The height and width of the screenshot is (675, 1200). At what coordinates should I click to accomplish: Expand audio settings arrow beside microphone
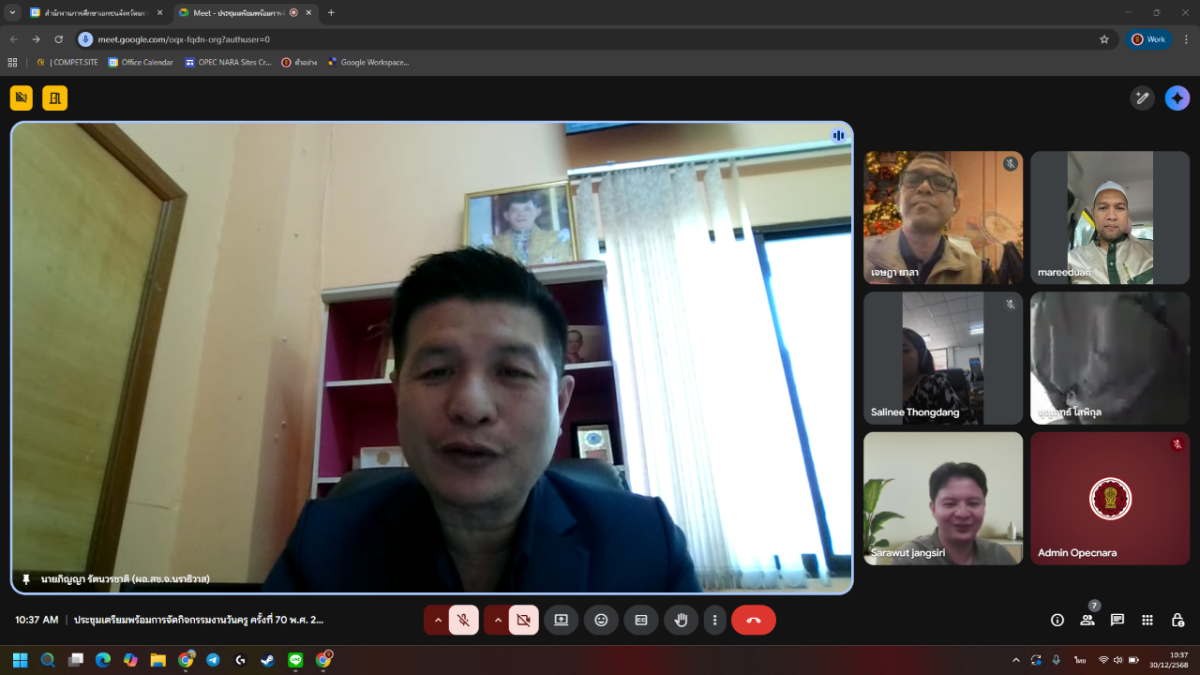coord(437,620)
